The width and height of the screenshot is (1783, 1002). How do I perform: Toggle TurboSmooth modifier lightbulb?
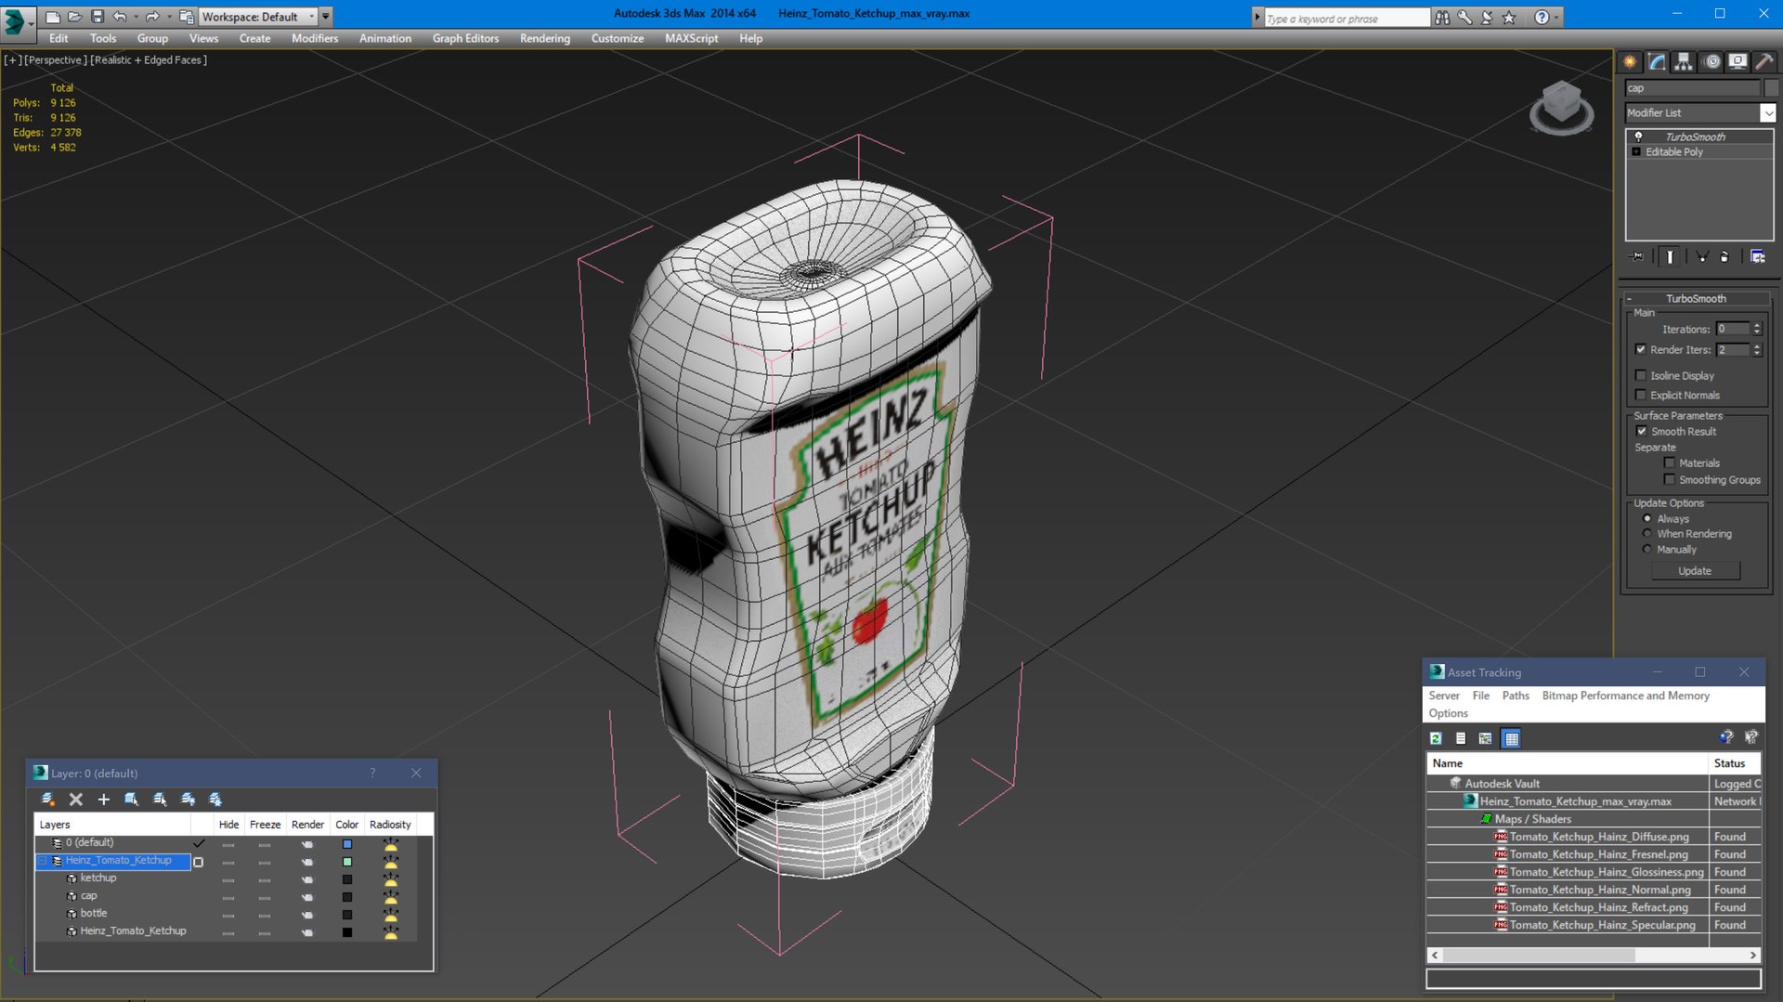(1638, 137)
